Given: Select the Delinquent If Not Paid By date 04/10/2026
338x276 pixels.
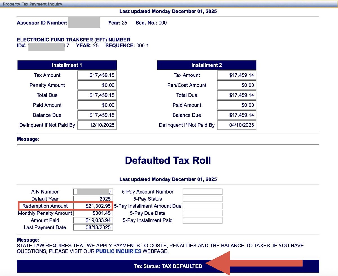Looking at the screenshot, I should pyautogui.click(x=237, y=125).
